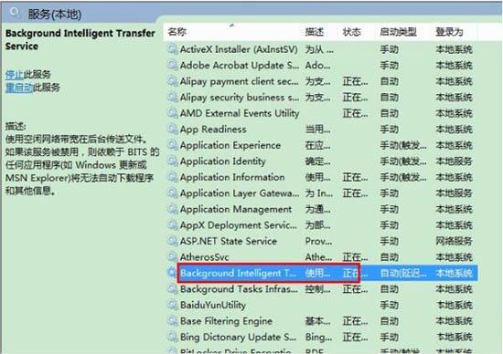503x354 pixels.
Task: Sort by 状态 column header
Action: coord(351,32)
